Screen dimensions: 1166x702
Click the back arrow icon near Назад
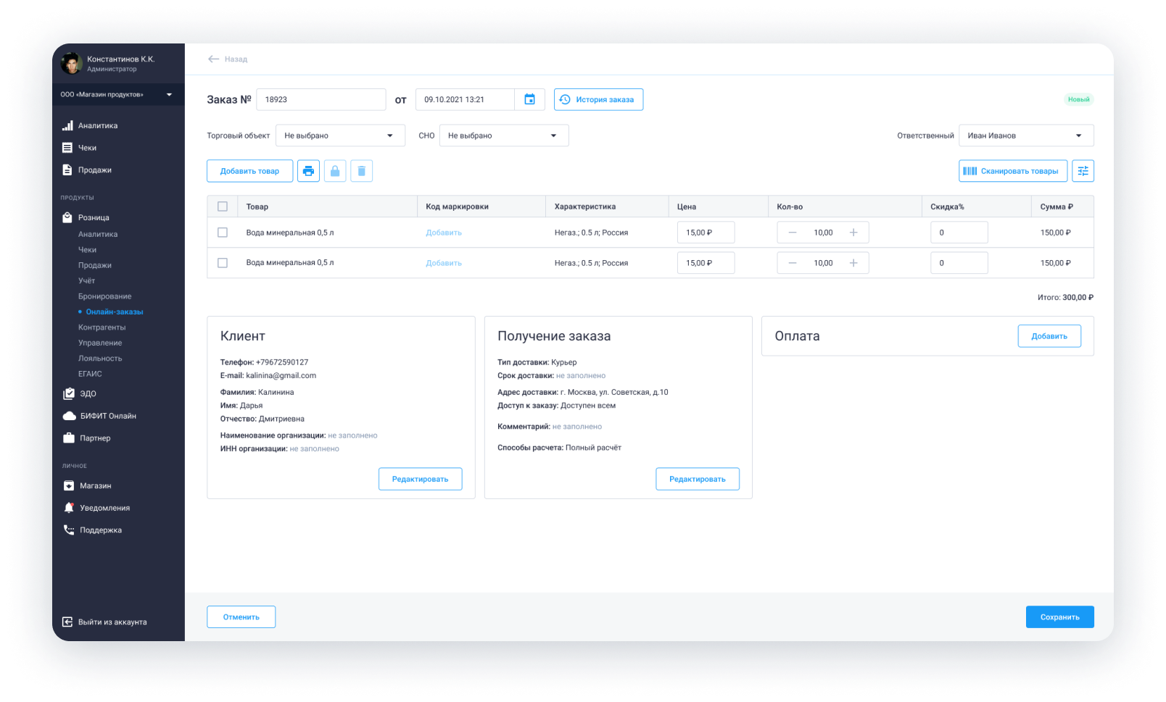(x=213, y=59)
